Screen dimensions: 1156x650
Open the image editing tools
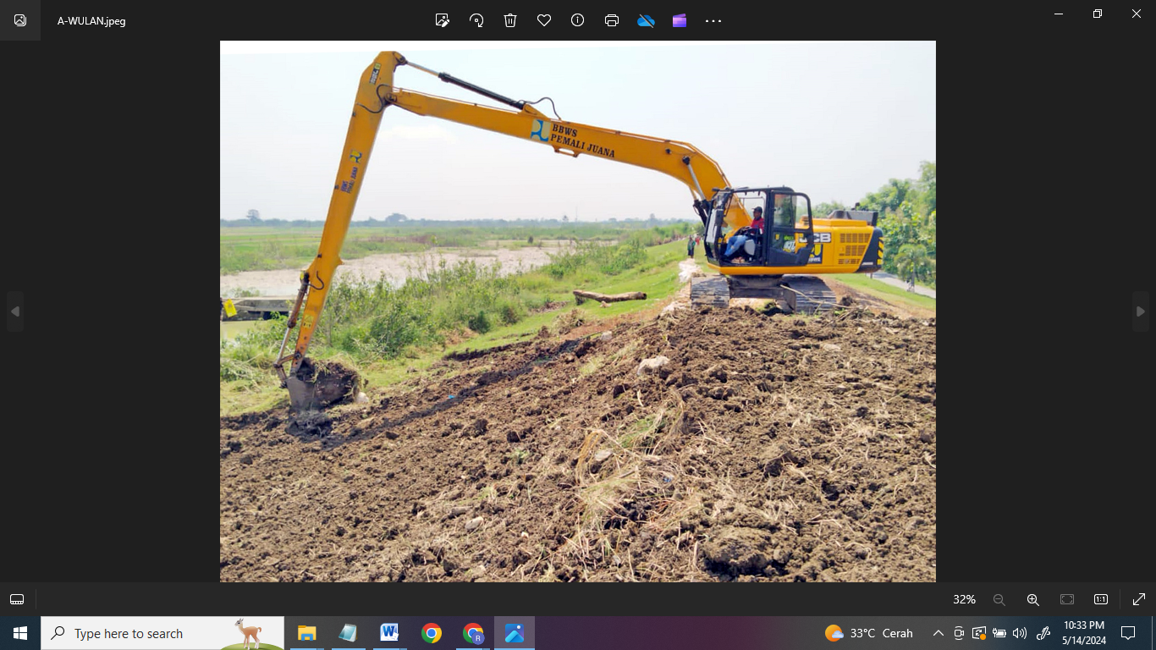pyautogui.click(x=442, y=20)
